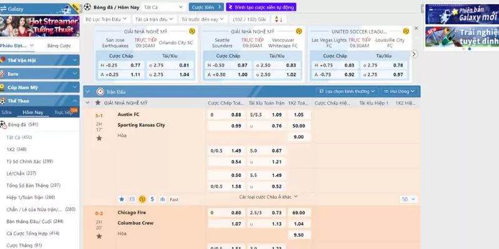Screen dimensions: 499x249
Task: Collapse the Thể Thao sidebar section
Action: 75,101
